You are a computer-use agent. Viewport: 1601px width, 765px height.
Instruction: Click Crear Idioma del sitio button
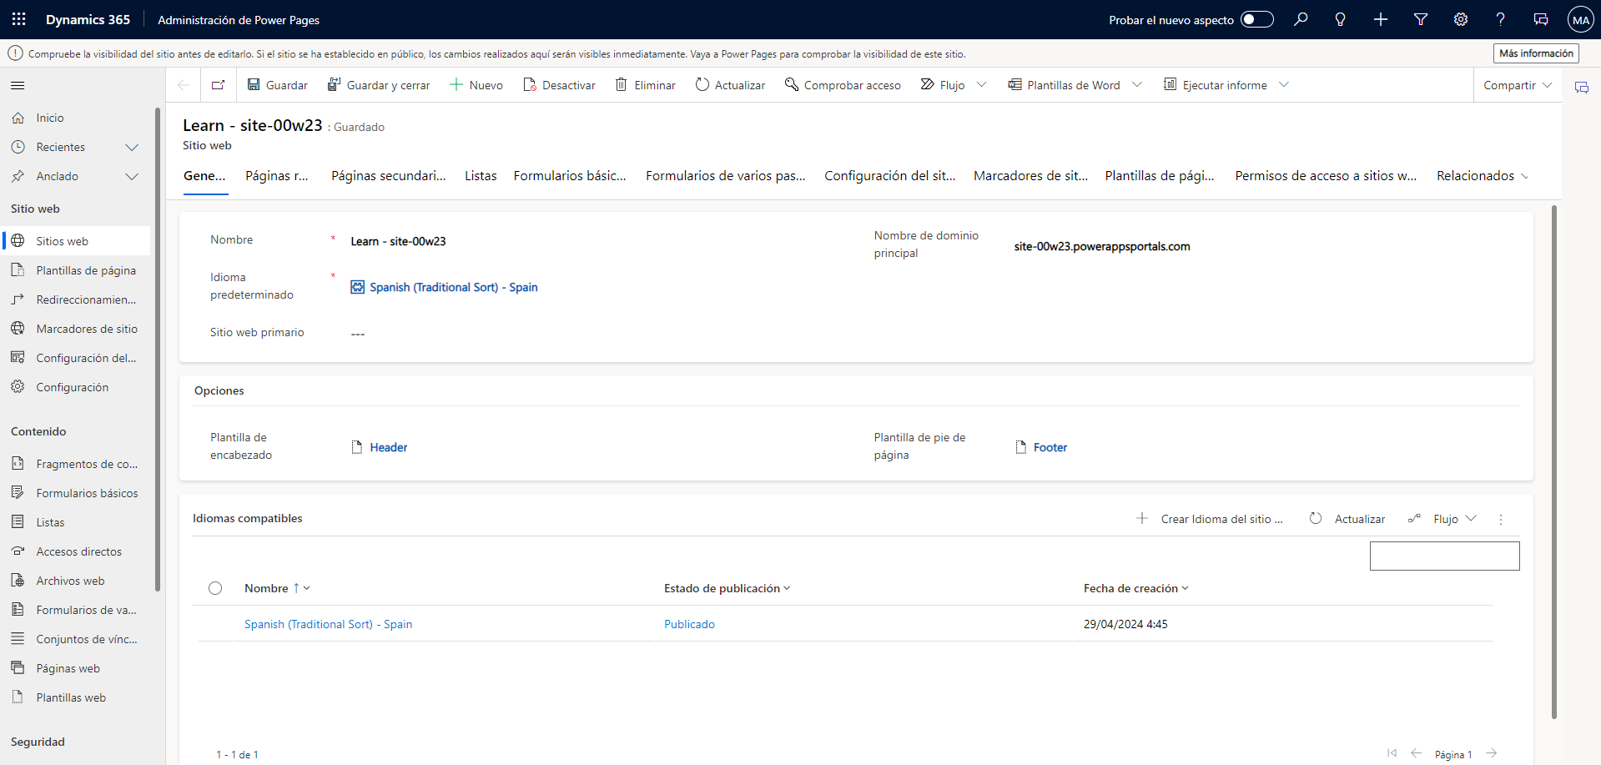(x=1210, y=519)
